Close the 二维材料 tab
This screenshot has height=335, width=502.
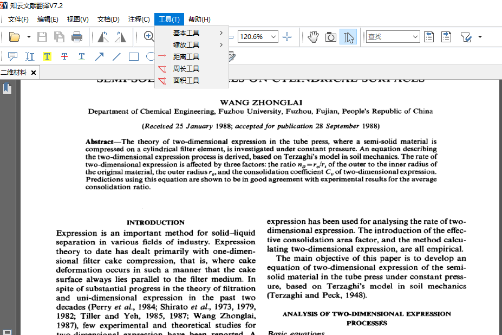point(33,73)
